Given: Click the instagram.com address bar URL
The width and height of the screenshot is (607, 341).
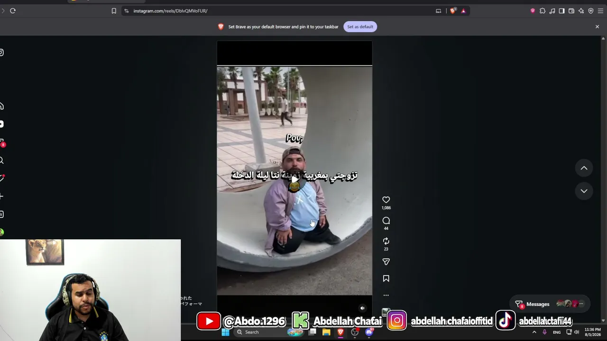Looking at the screenshot, I should [x=170, y=11].
